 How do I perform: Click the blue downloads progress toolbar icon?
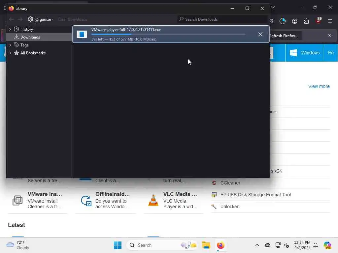(283, 21)
